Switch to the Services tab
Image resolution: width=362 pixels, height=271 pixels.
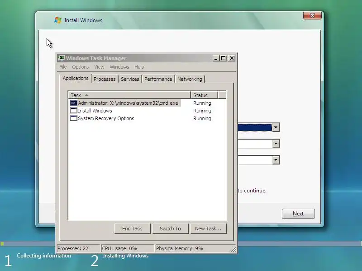click(130, 79)
